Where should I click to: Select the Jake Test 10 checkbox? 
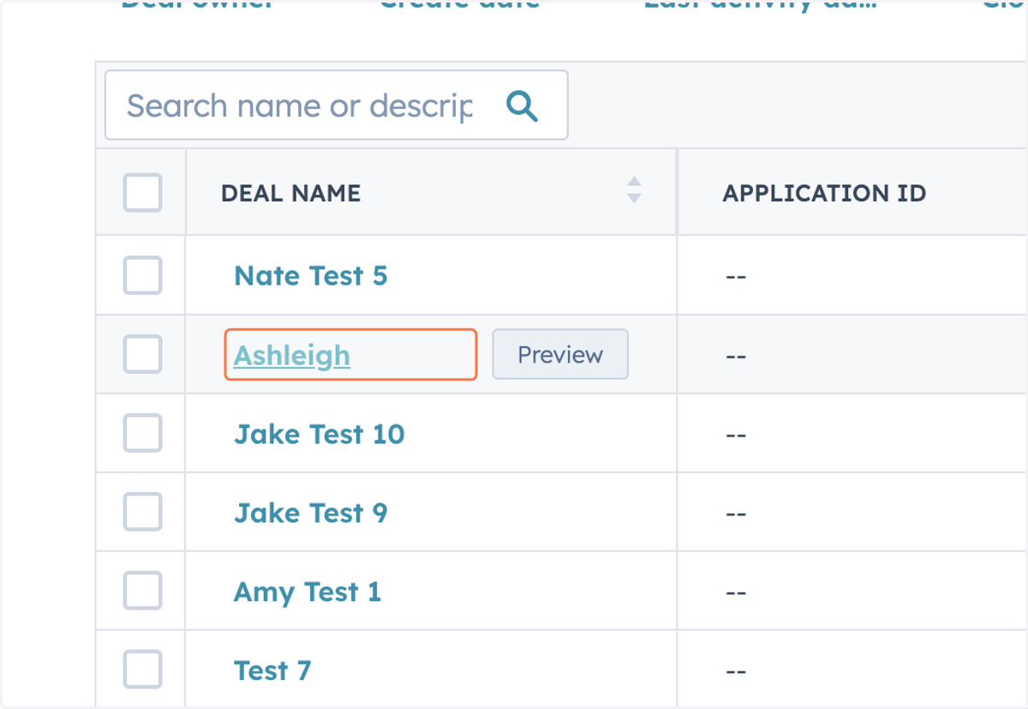tap(142, 433)
